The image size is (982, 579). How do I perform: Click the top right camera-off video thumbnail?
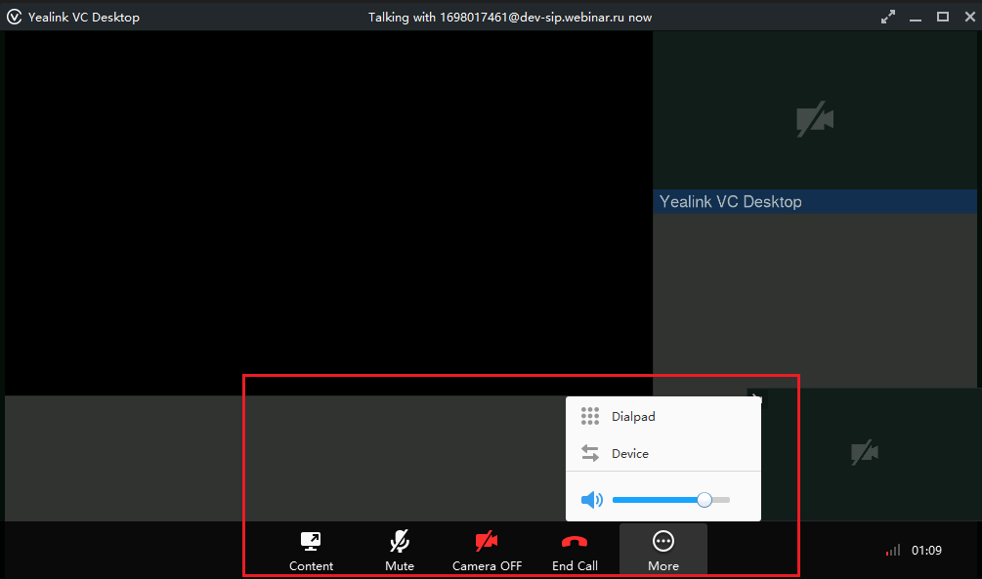pyautogui.click(x=815, y=110)
